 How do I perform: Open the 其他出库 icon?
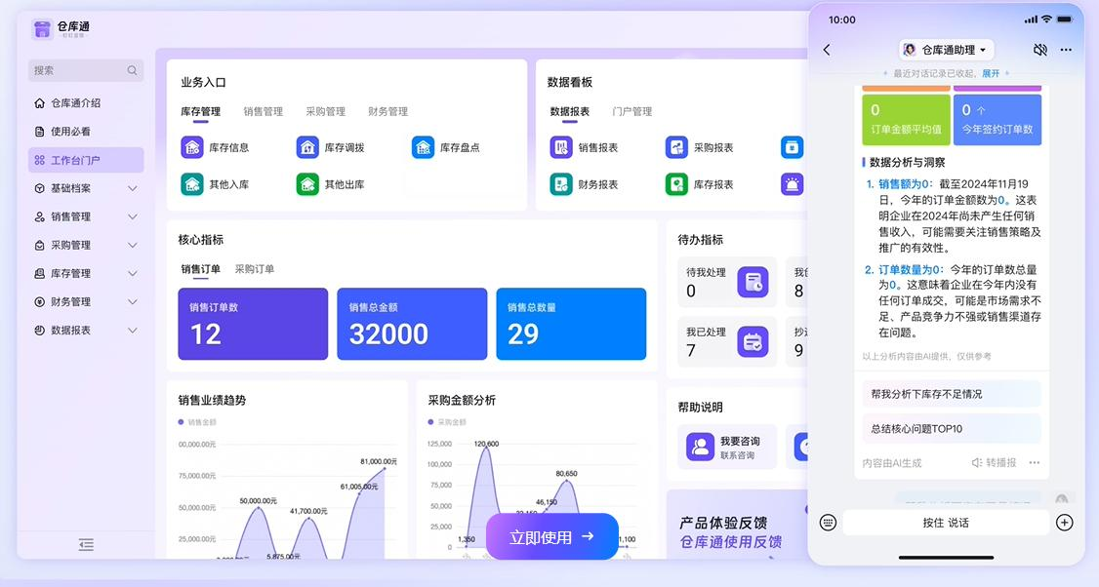[x=307, y=184]
